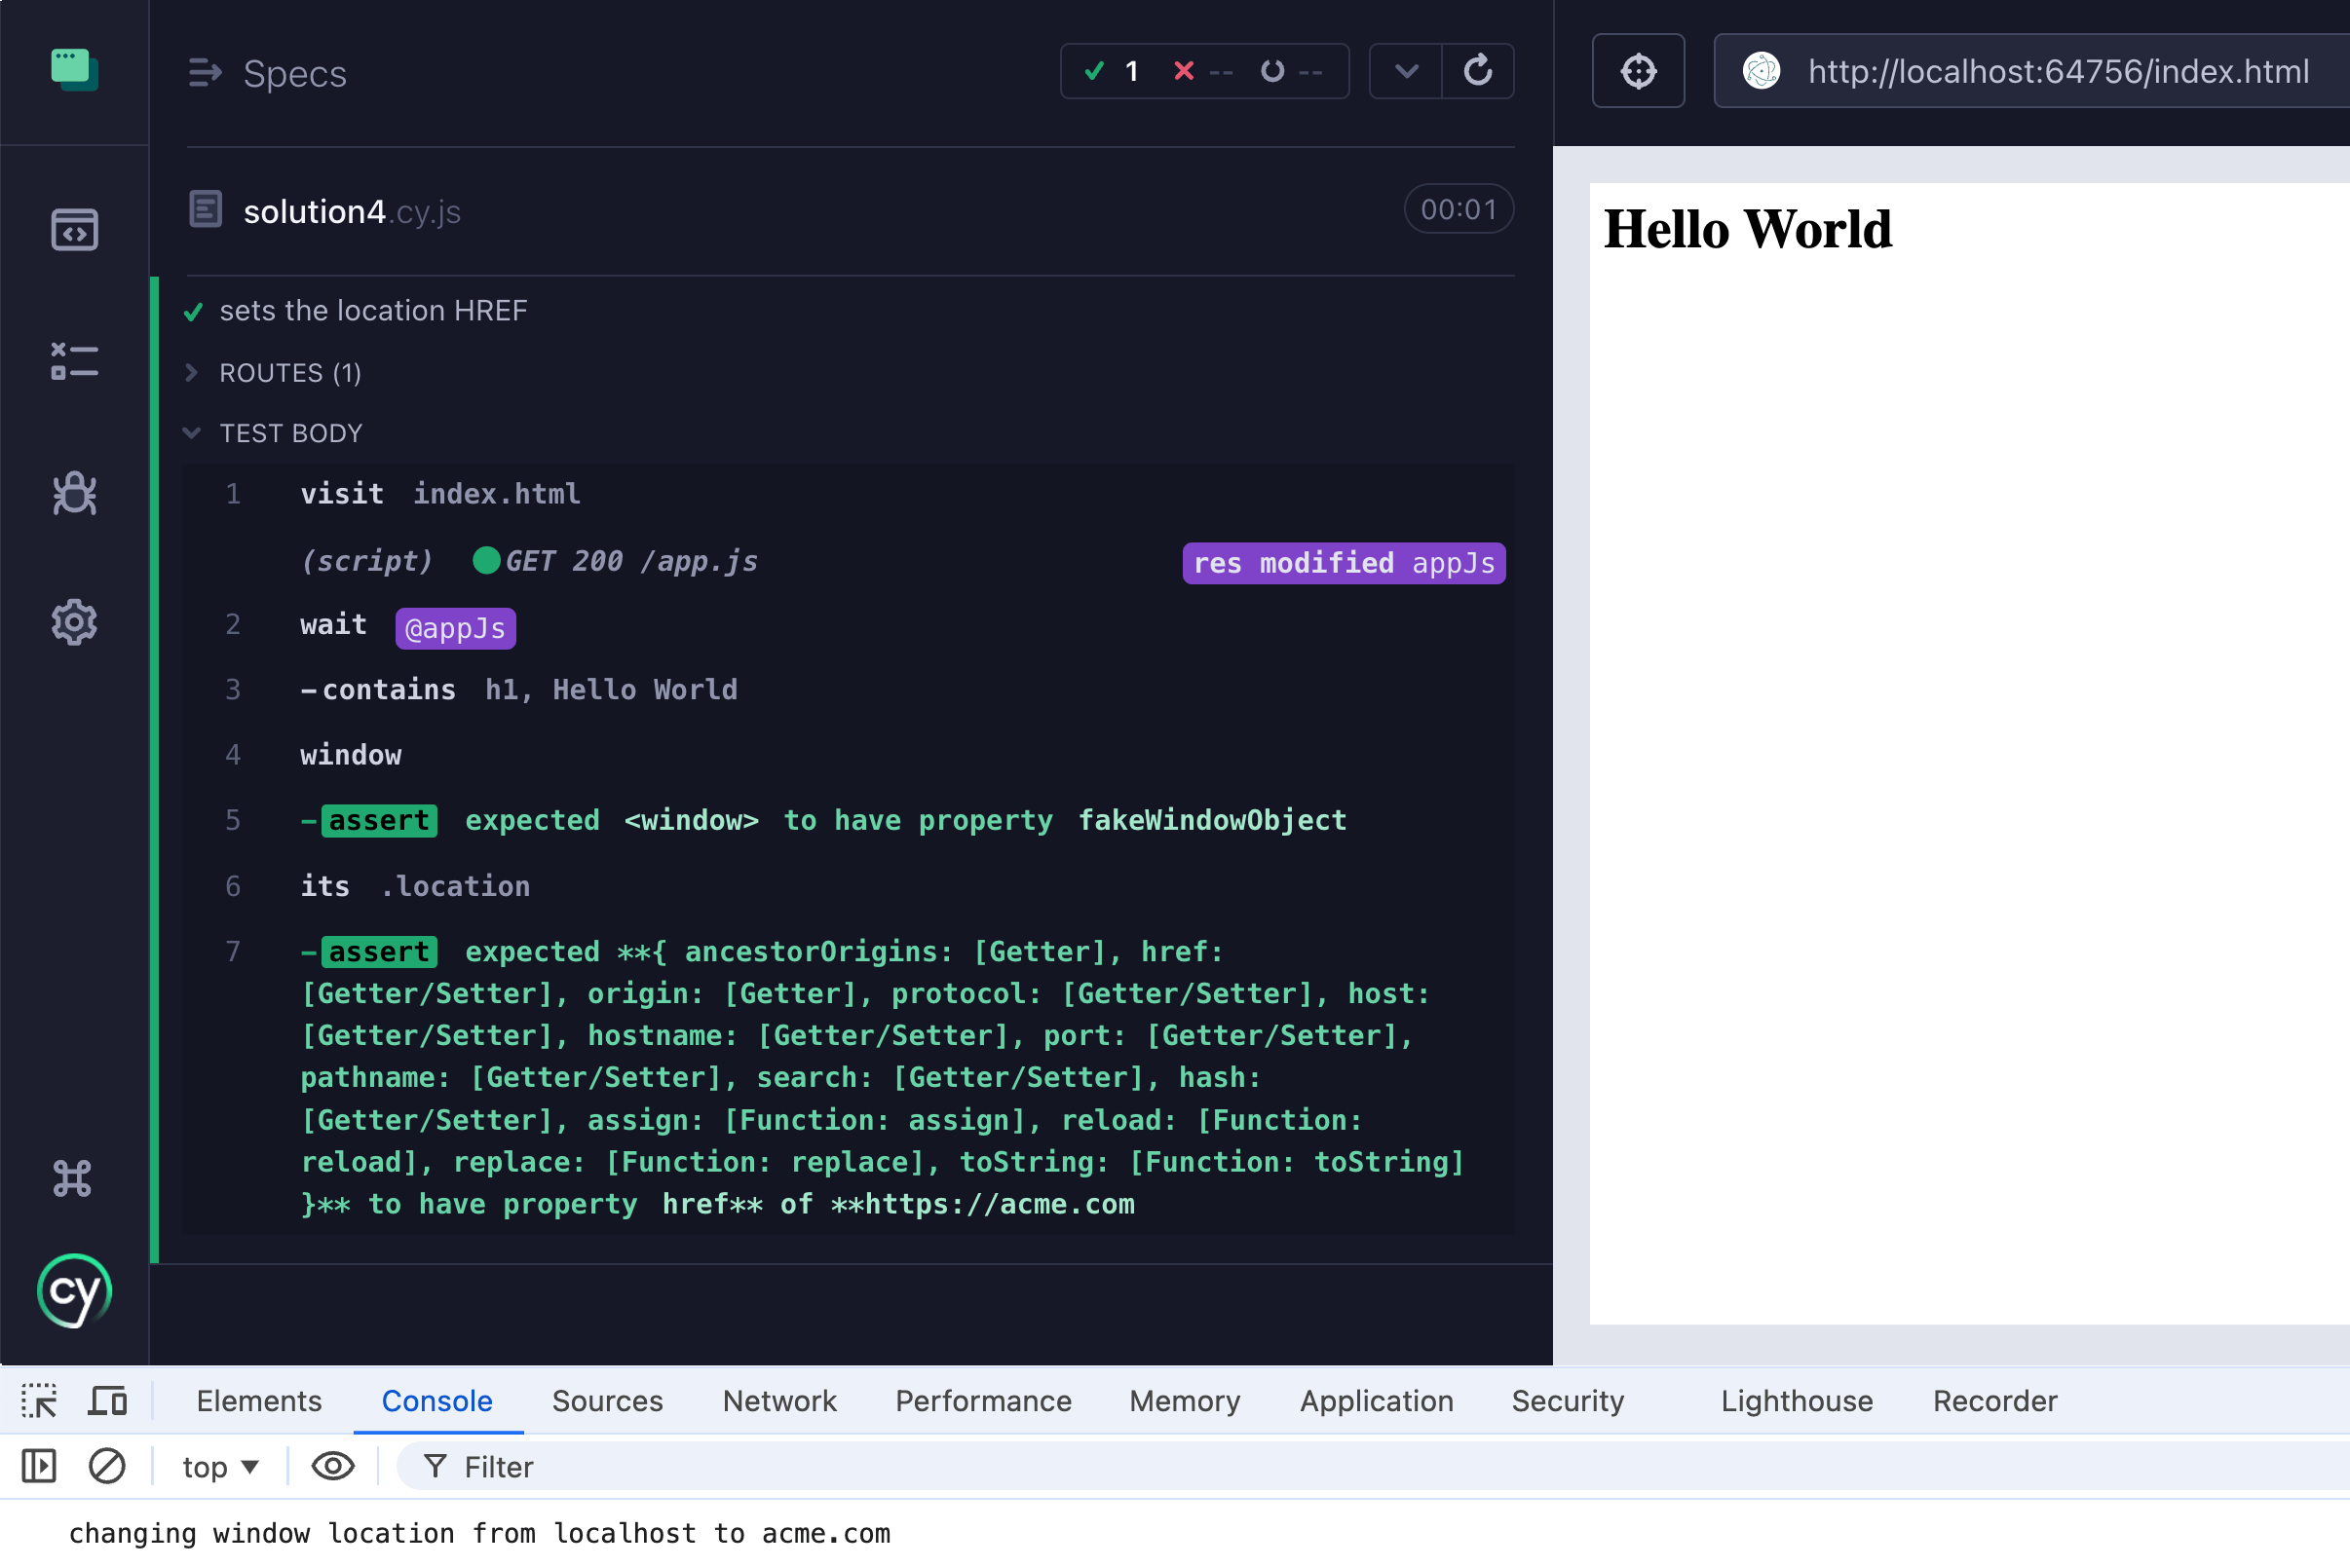Rerun all tests with reload button
The width and height of the screenshot is (2350, 1568).
click(x=1478, y=71)
